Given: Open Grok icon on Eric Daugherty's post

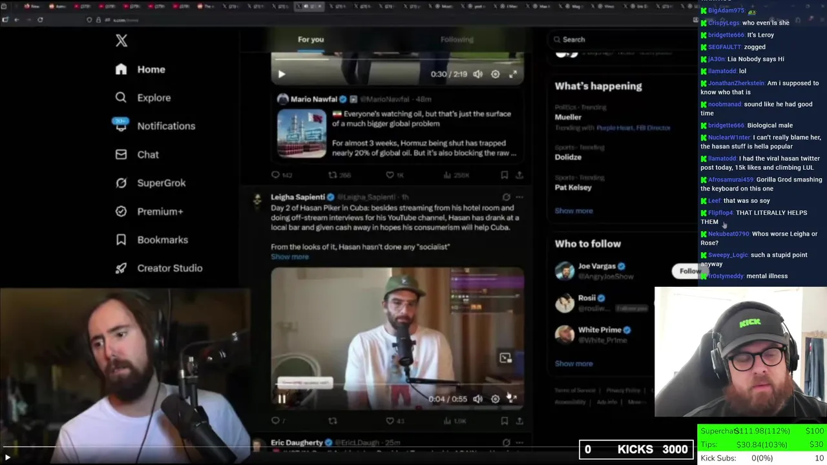Looking at the screenshot, I should pos(506,442).
